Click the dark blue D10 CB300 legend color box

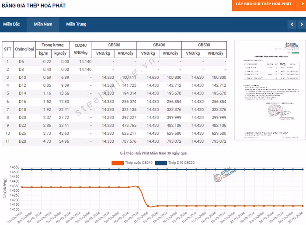point(161,163)
